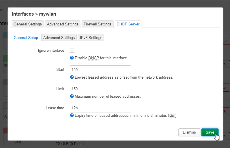
Task: Open the Firewall Settings tab
Action: (98, 24)
